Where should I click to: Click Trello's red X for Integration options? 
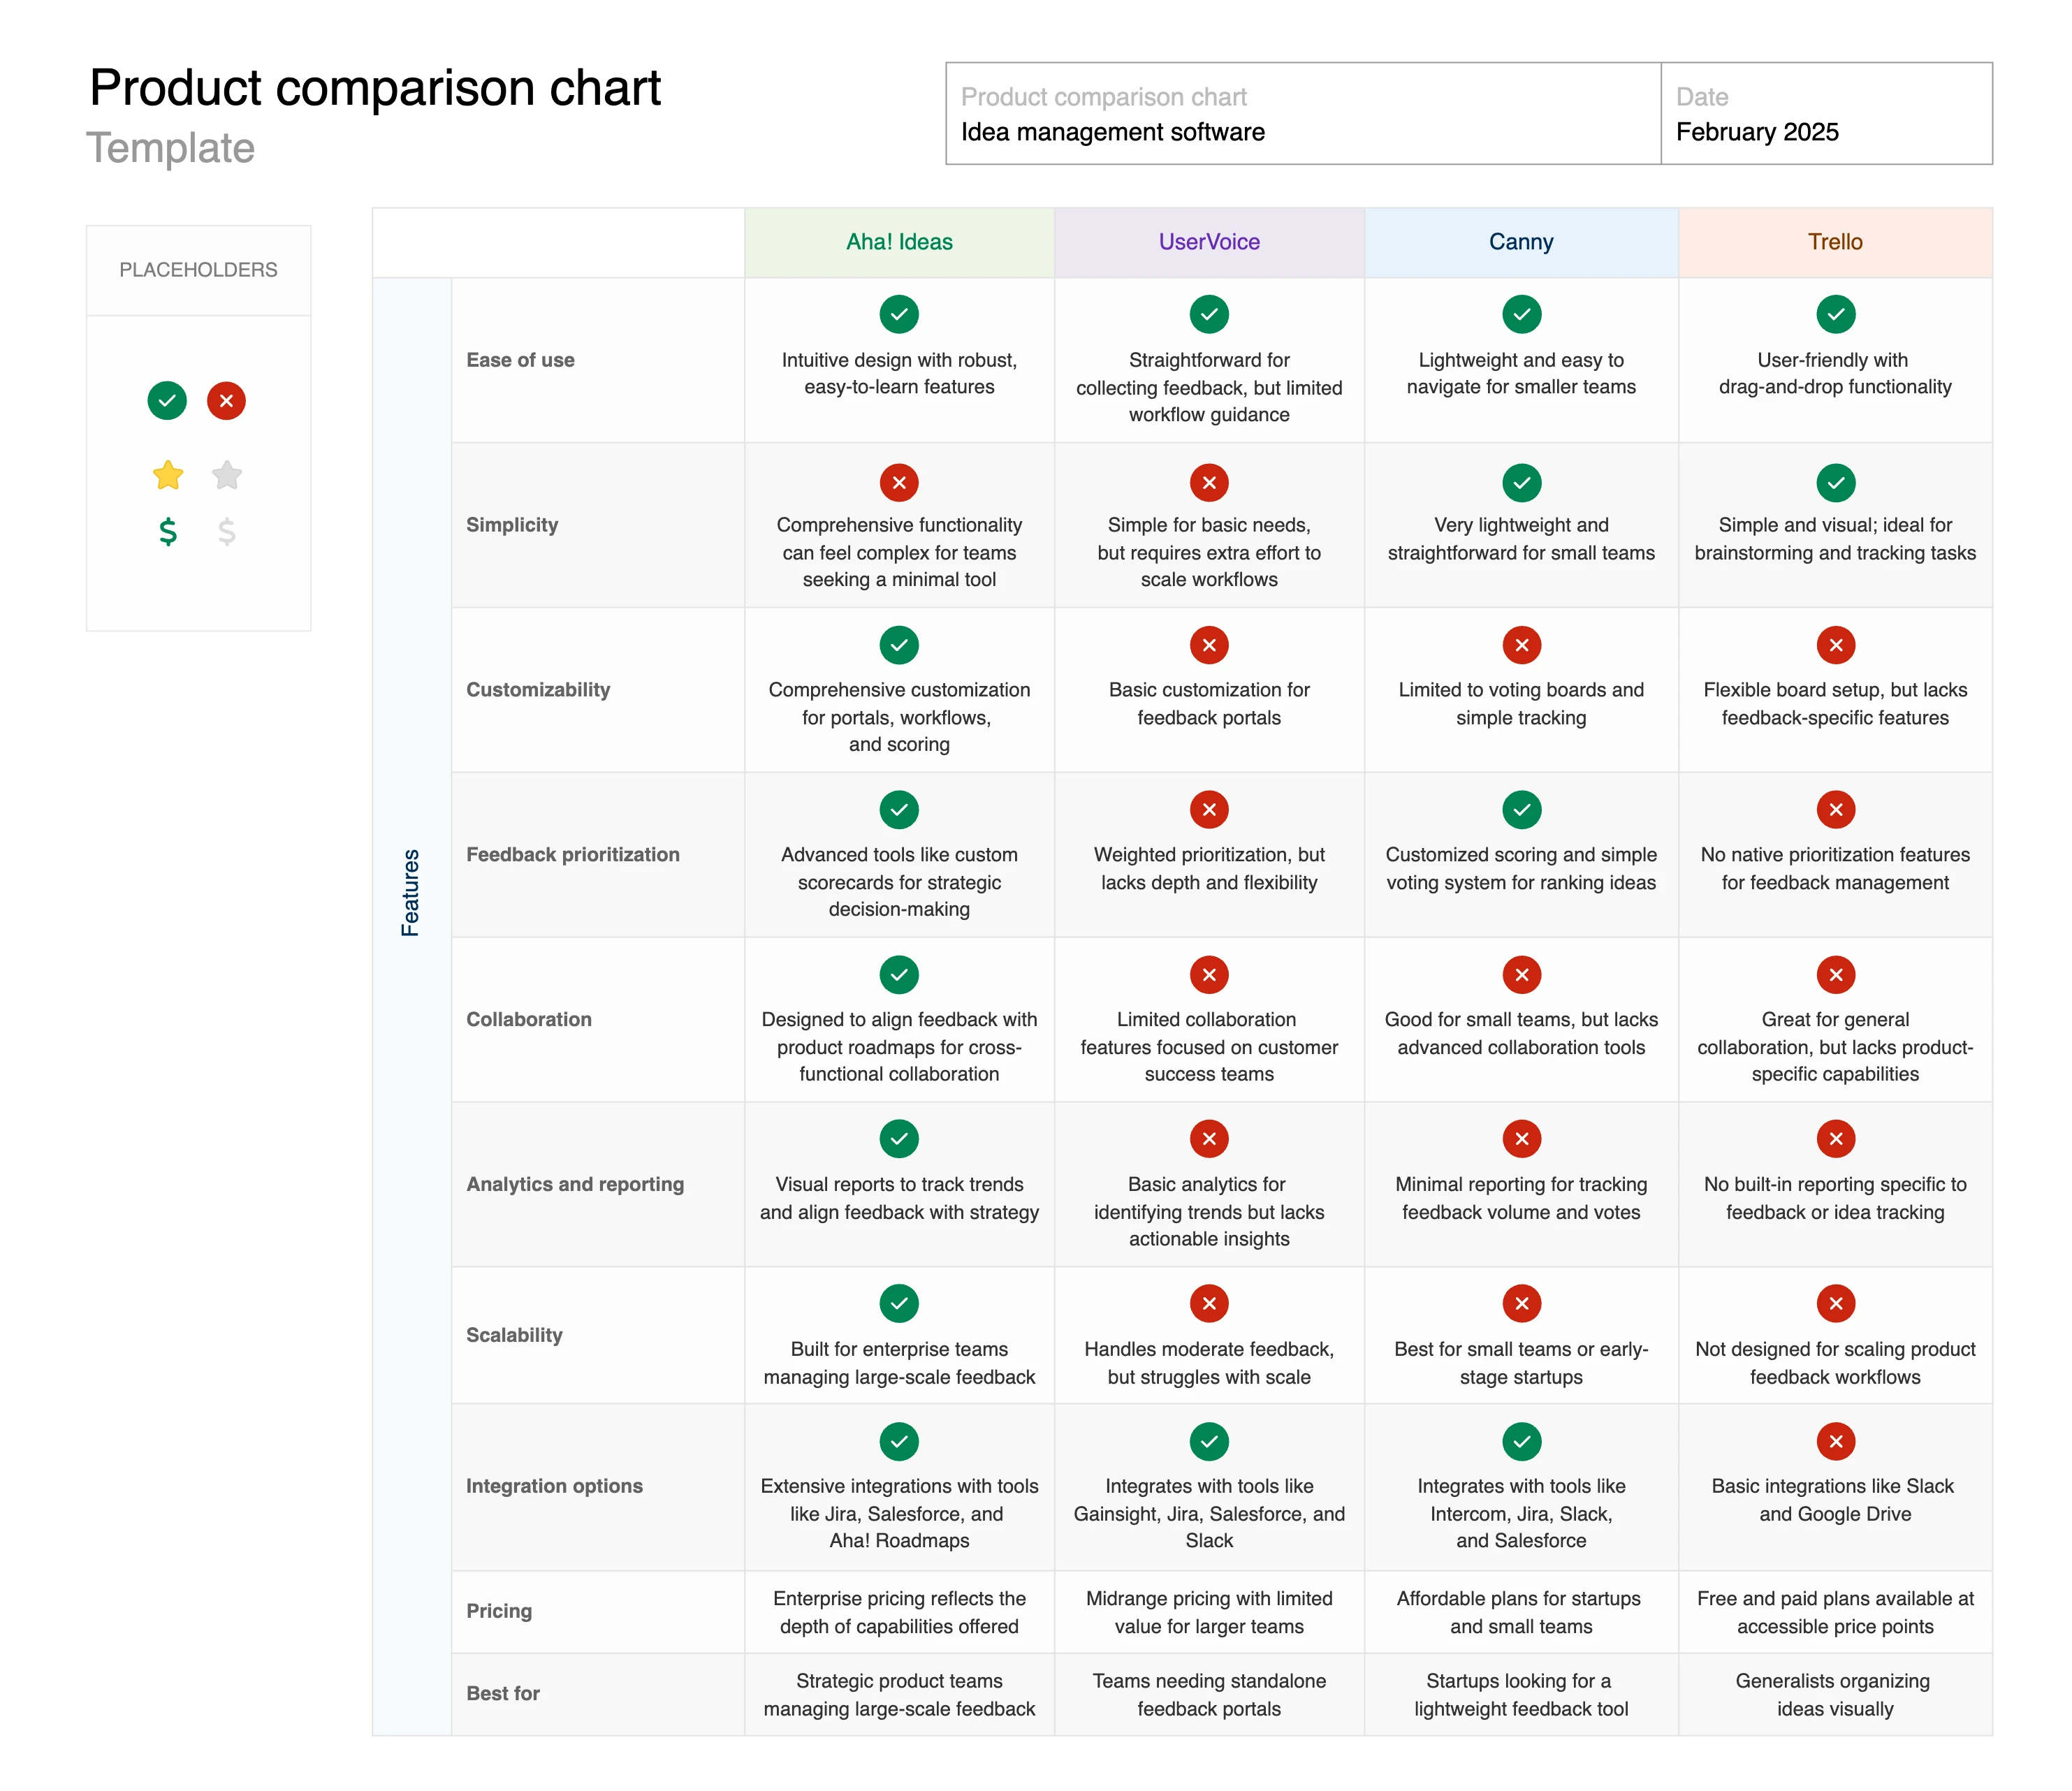[x=1835, y=1441]
